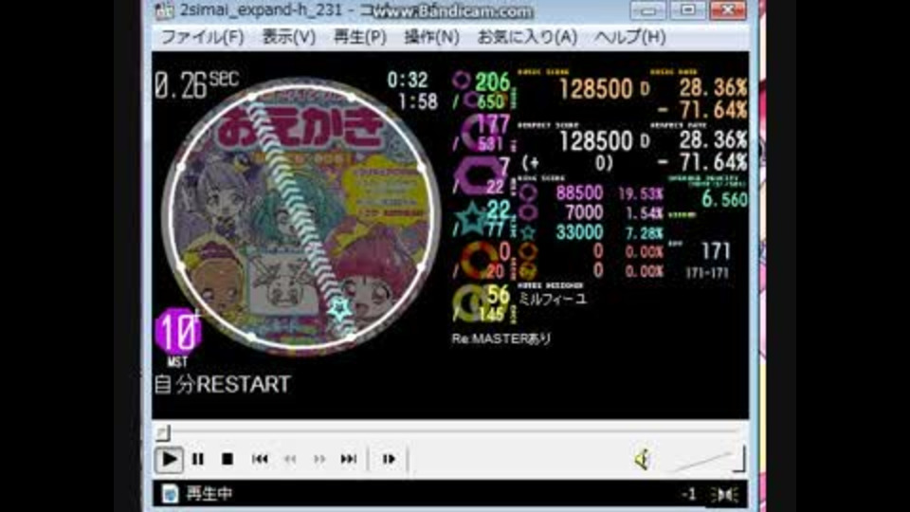Open the ヘルプ(H) menu
Screen dimensions: 910x512
pos(630,37)
